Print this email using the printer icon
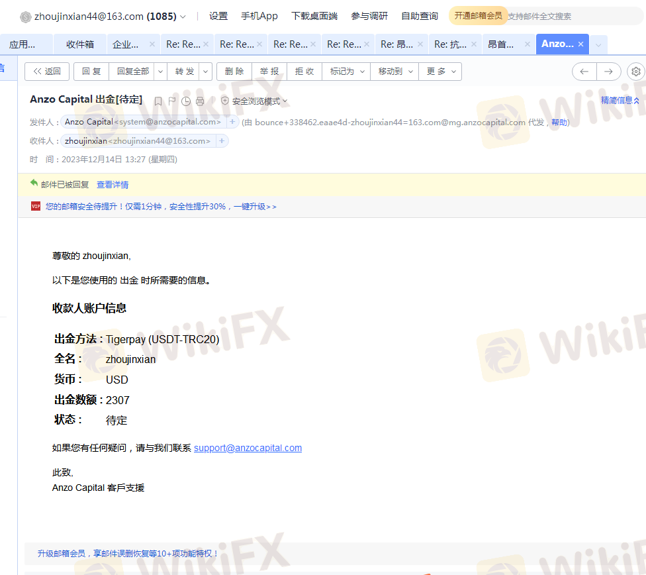Image resolution: width=646 pixels, height=575 pixels. (x=200, y=101)
